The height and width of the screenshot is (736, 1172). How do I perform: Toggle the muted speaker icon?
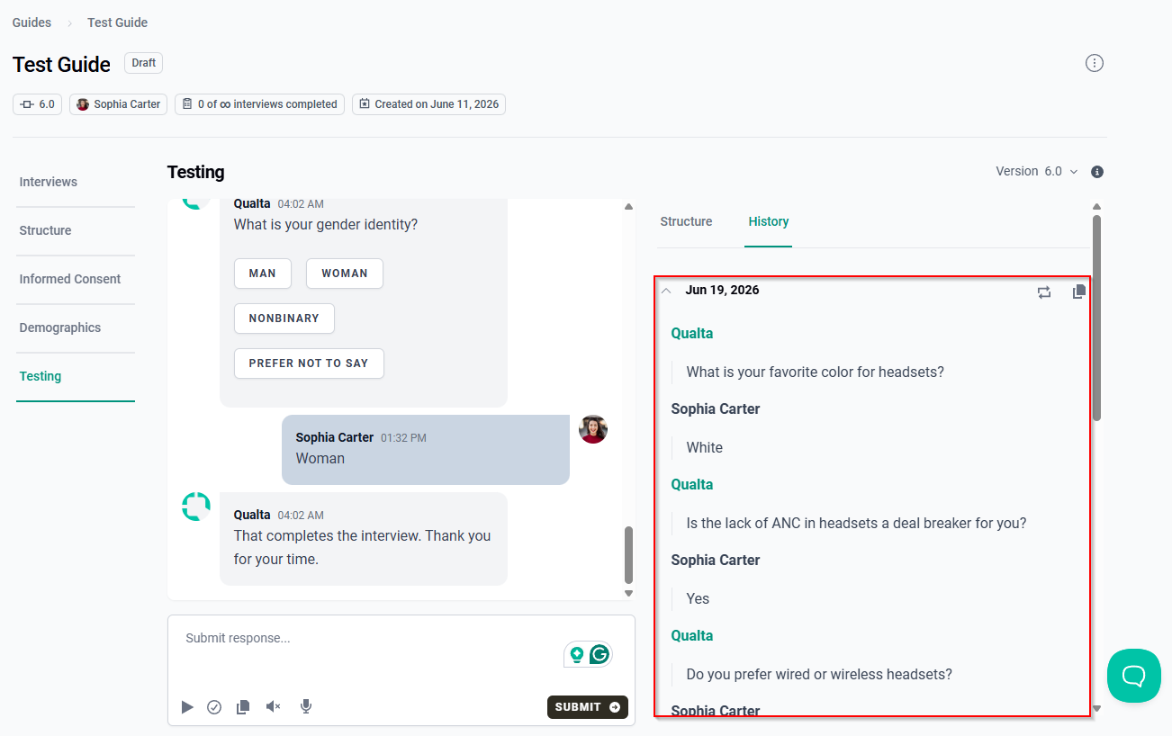pyautogui.click(x=274, y=707)
